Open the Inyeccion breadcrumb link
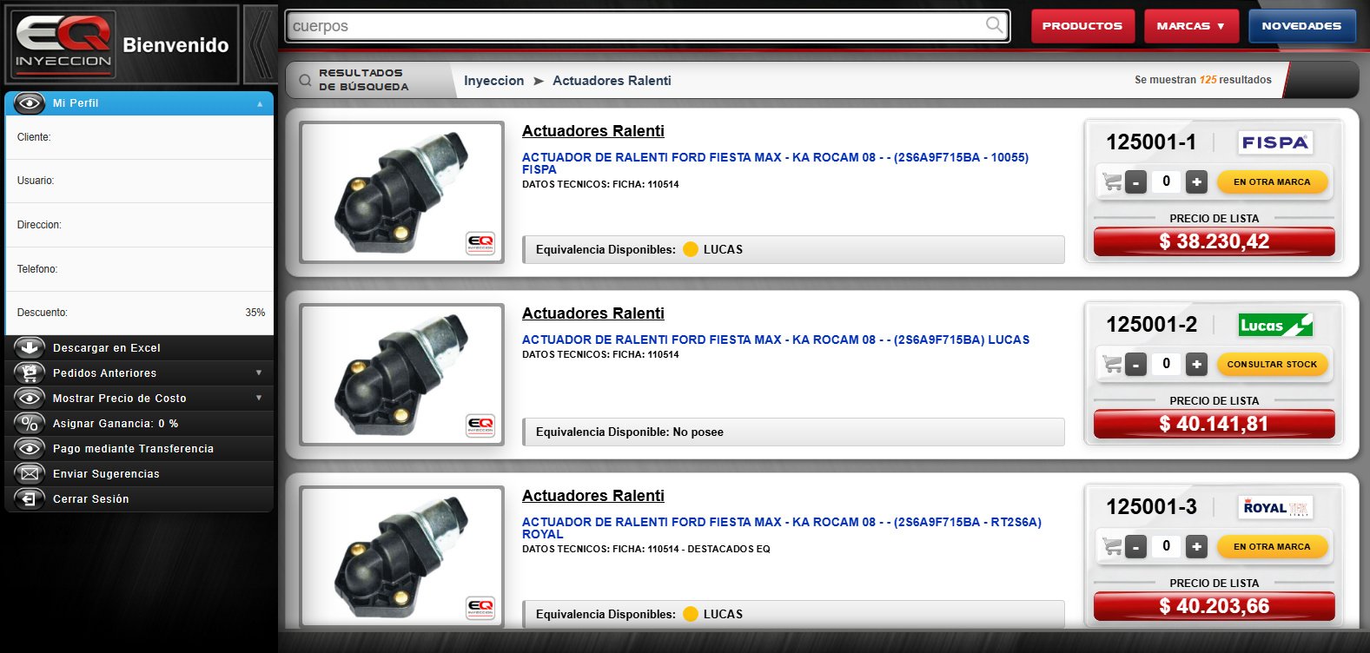This screenshot has width=1370, height=653. [493, 81]
